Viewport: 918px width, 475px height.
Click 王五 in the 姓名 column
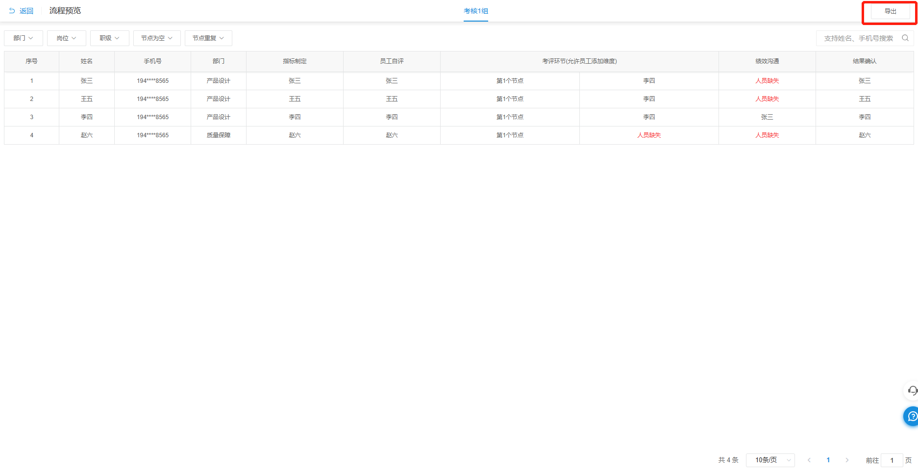tap(87, 99)
